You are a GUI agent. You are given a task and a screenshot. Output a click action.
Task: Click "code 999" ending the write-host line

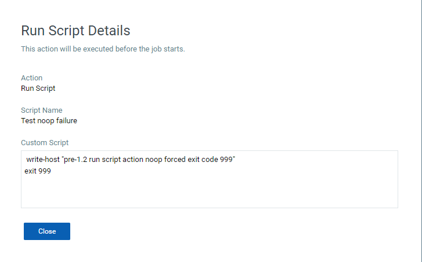(219, 159)
